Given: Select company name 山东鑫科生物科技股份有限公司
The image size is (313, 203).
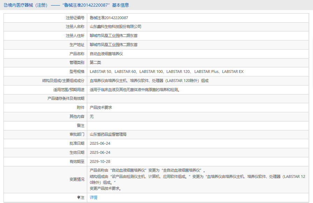Looking at the screenshot, I should click(115, 27).
